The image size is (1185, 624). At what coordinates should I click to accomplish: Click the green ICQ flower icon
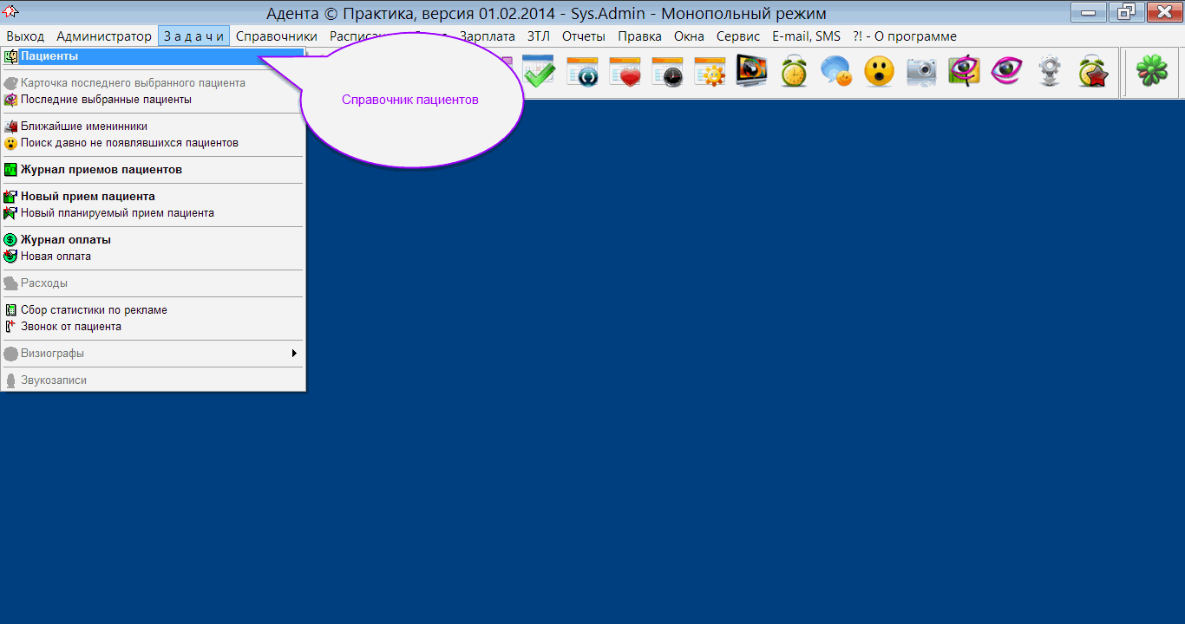tap(1152, 71)
